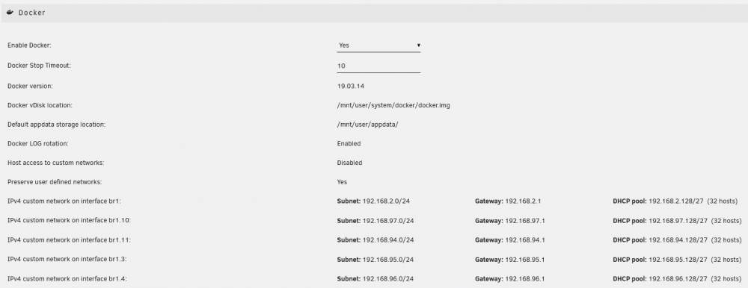Click the Docker Stop Timeout field
The height and width of the screenshot is (288, 748).
pos(378,66)
